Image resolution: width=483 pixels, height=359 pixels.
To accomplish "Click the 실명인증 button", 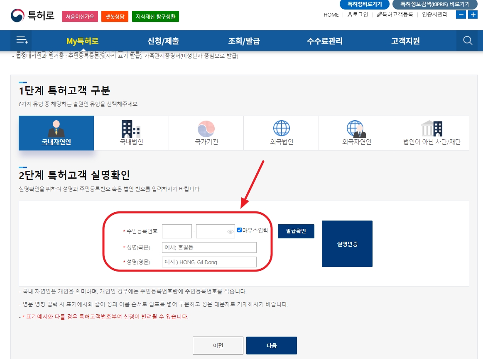I will pyautogui.click(x=347, y=243).
